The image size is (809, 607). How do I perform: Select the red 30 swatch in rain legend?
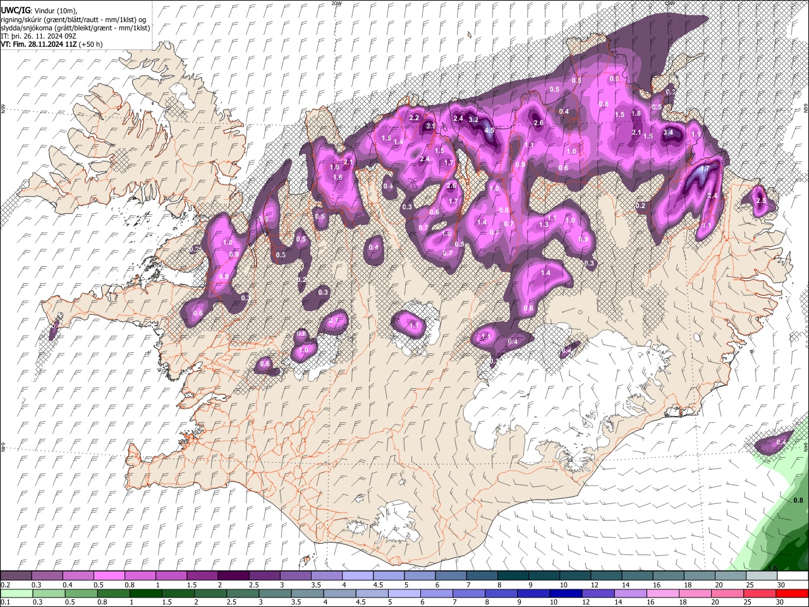click(792, 593)
